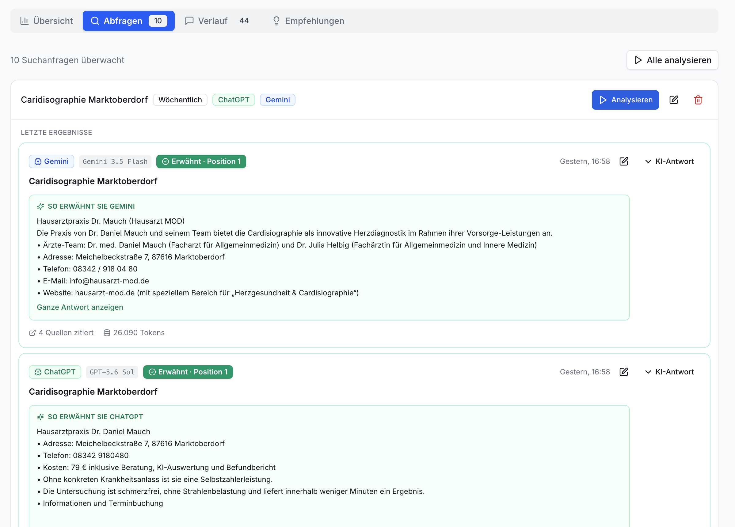This screenshot has width=735, height=527.
Task: Click the 26.090 Tokens database icon
Action: [107, 333]
